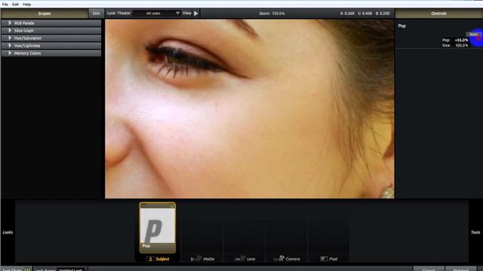The image size is (483, 271).
Task: Click the View button
Action: [186, 14]
